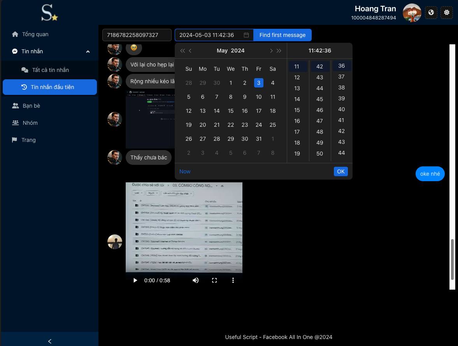The height and width of the screenshot is (346, 458).
Task: Select Tin nhắn đầu tiên menu item
Action: pyautogui.click(x=50, y=87)
